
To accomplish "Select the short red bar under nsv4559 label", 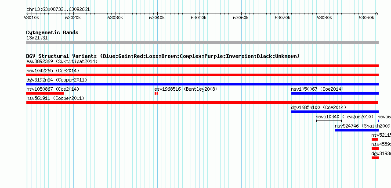I will [x=375, y=149].
